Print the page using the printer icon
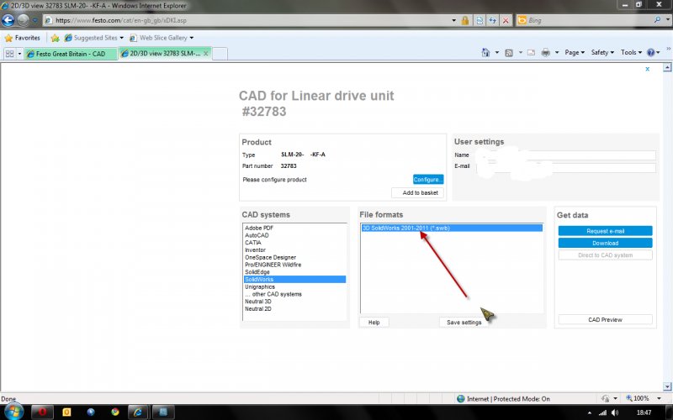This screenshot has height=420, width=673. (x=545, y=53)
